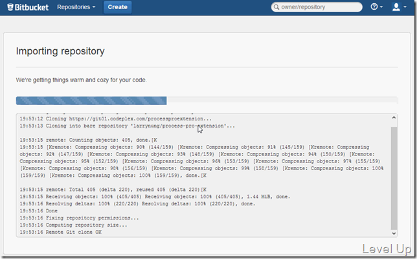Click the Bitbucket logo
The image size is (417, 259).
click(x=28, y=7)
